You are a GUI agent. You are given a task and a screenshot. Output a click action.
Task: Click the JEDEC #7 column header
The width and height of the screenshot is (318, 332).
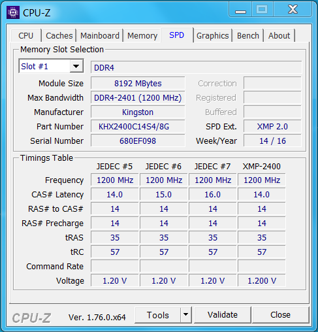212,167
